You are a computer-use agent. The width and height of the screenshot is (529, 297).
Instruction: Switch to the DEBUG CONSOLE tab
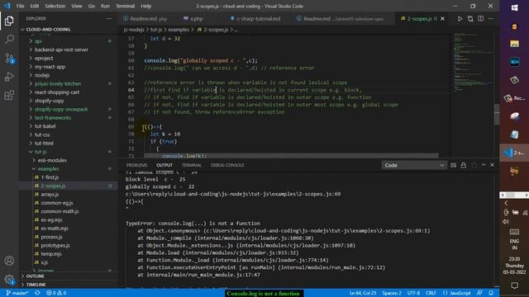[x=227, y=165]
